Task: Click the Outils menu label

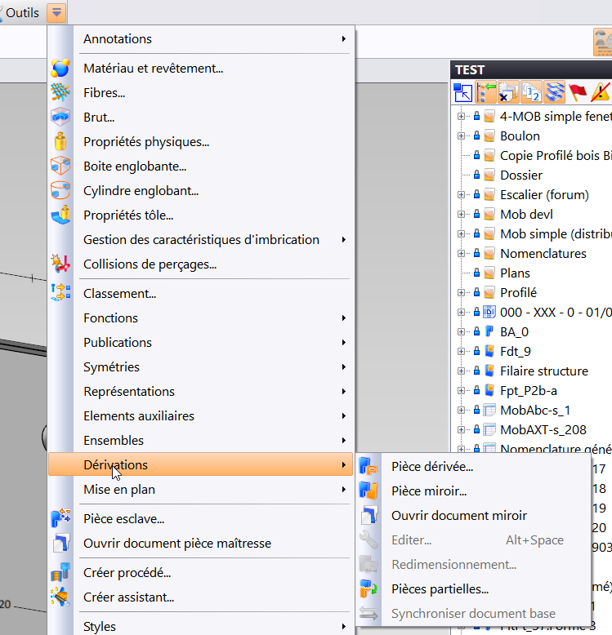Action: (22, 13)
